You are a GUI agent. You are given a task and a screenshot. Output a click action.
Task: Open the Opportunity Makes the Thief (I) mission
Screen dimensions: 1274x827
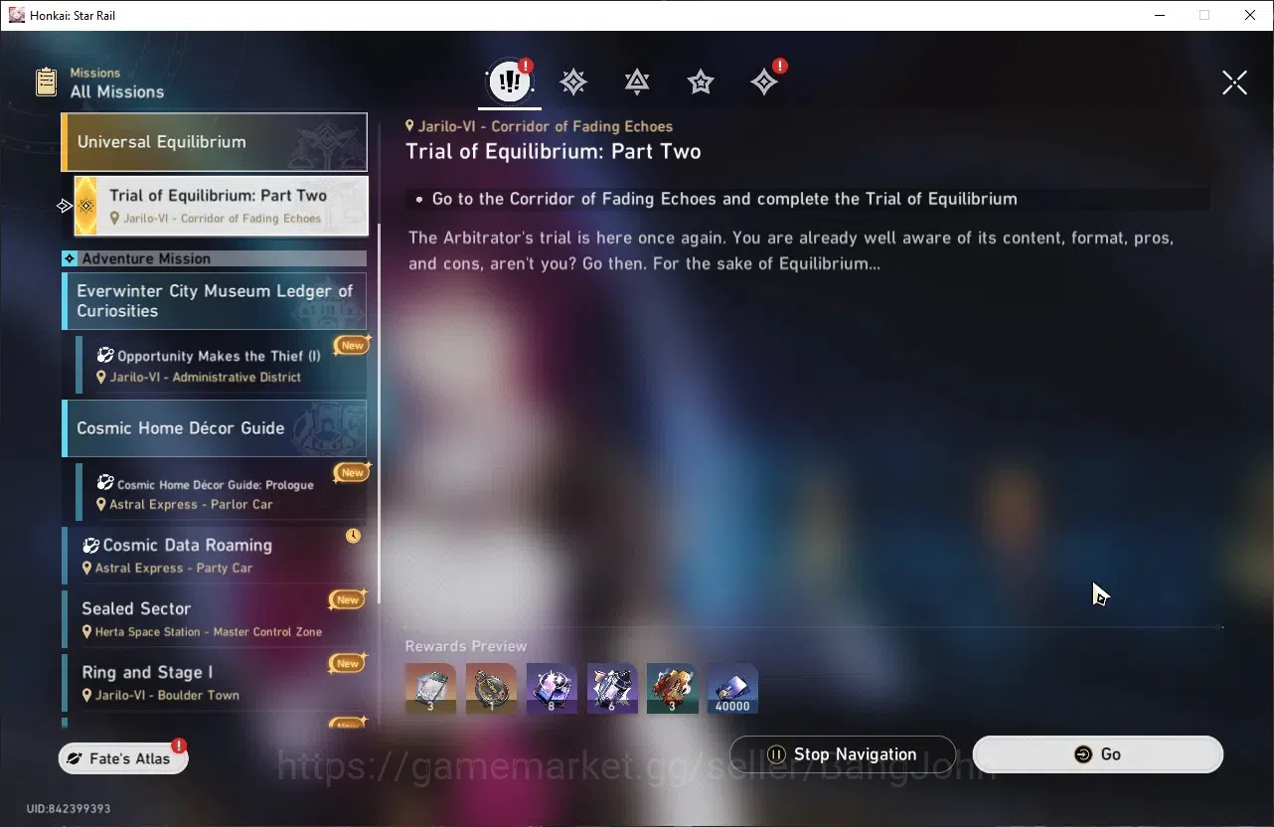[x=221, y=365]
